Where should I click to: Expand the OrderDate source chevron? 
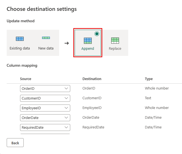point(66,118)
